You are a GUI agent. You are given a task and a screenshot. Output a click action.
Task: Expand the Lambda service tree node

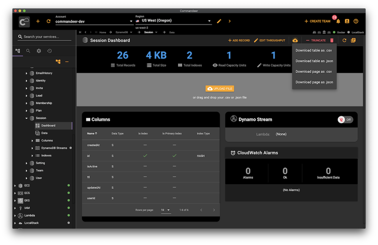[15, 216]
